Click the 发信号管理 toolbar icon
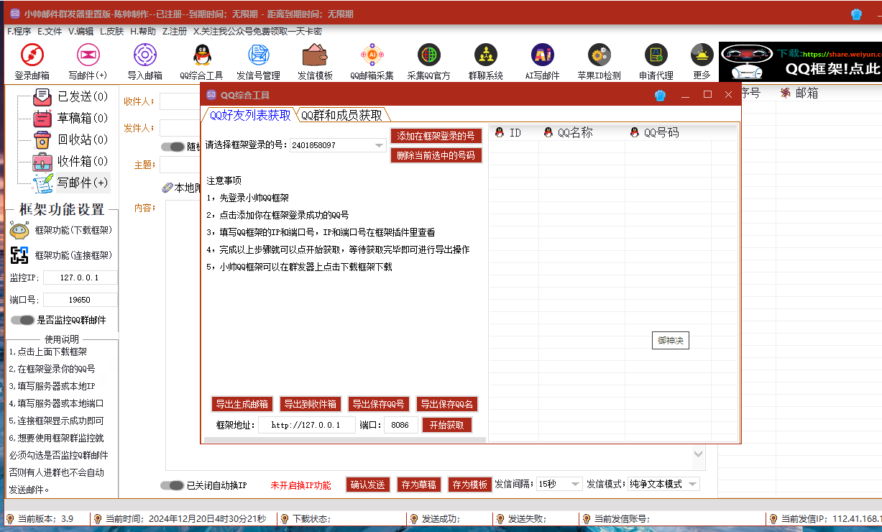The height and width of the screenshot is (532, 882). point(258,56)
